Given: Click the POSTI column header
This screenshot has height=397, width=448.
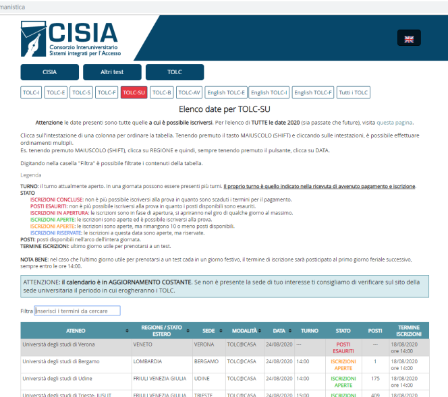Looking at the screenshot, I should pos(375,331).
